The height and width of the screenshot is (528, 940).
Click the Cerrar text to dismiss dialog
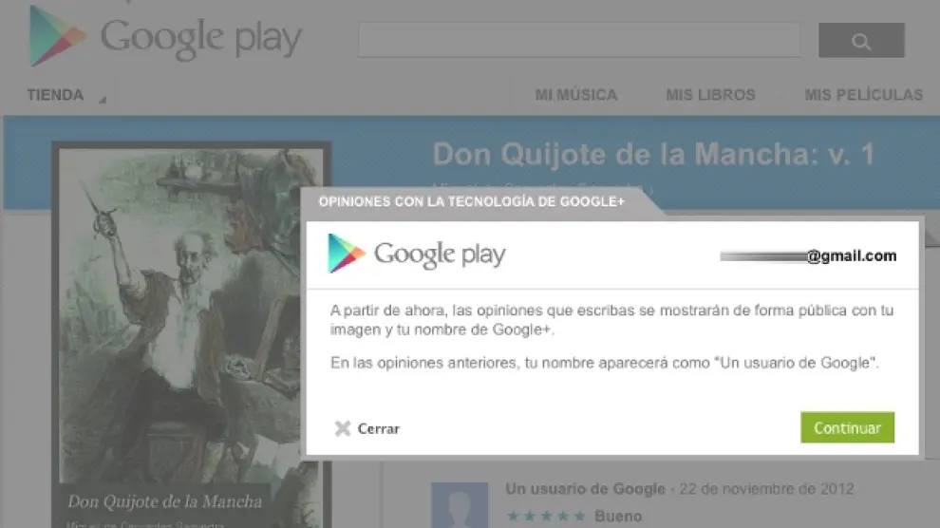[x=378, y=429]
